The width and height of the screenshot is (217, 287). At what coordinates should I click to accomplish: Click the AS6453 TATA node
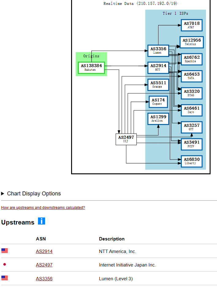pyautogui.click(x=192, y=76)
